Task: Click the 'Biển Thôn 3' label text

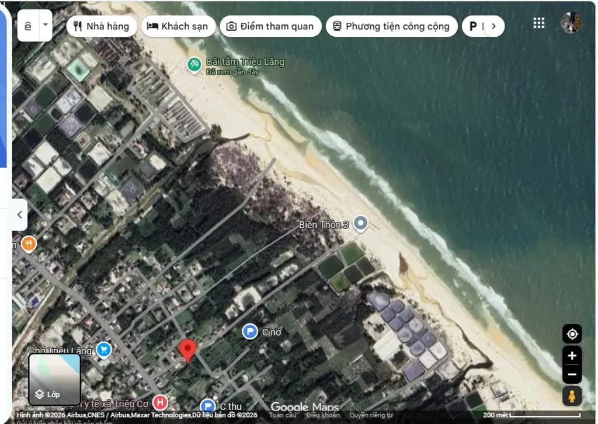Action: pos(324,225)
